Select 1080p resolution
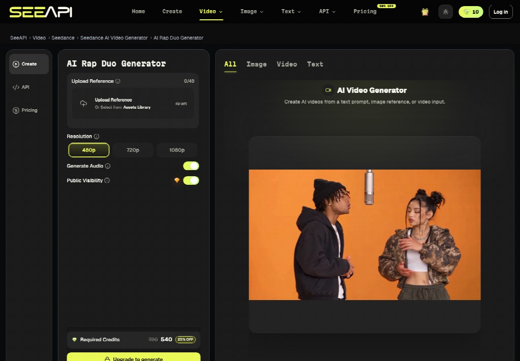Image resolution: width=520 pixels, height=361 pixels. pyautogui.click(x=177, y=150)
